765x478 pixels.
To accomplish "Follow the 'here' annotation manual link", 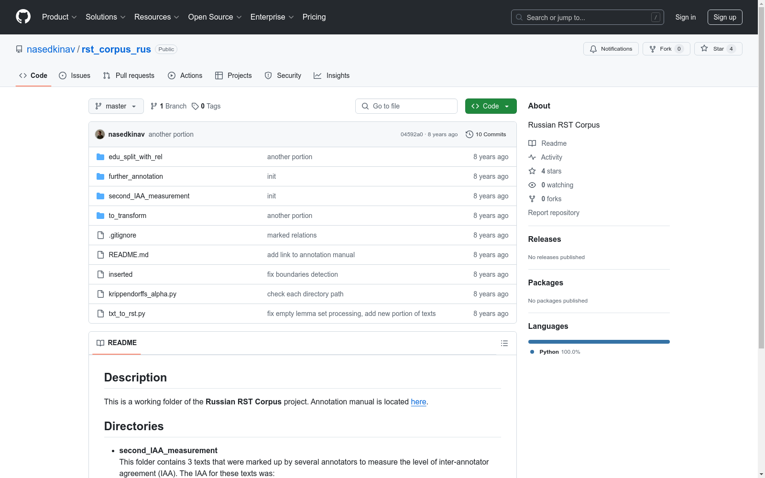I will (x=418, y=402).
